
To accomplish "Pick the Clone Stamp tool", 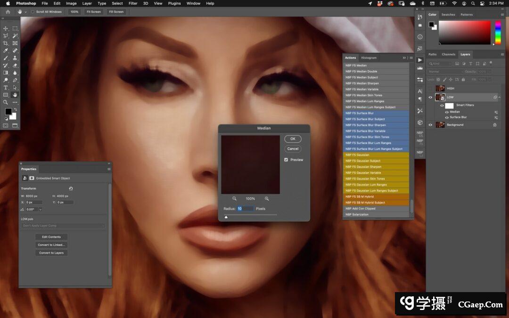I will (x=15, y=58).
